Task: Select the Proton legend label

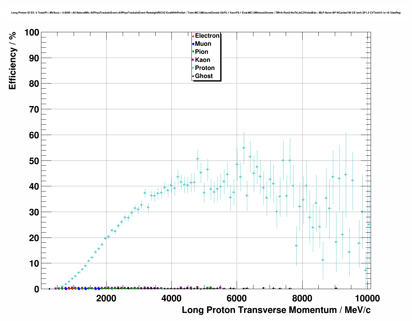Action: point(205,68)
